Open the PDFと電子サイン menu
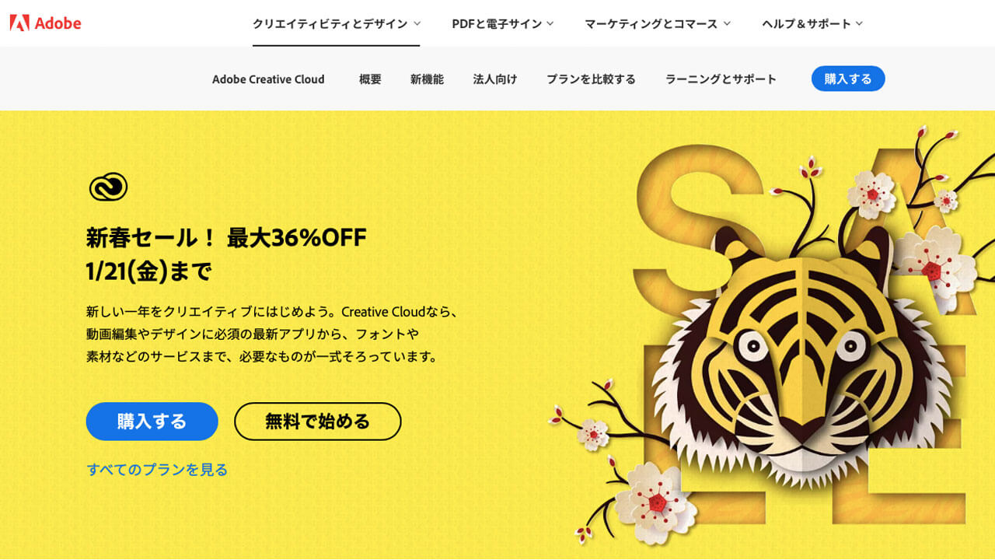The height and width of the screenshot is (560, 995). pos(502,24)
